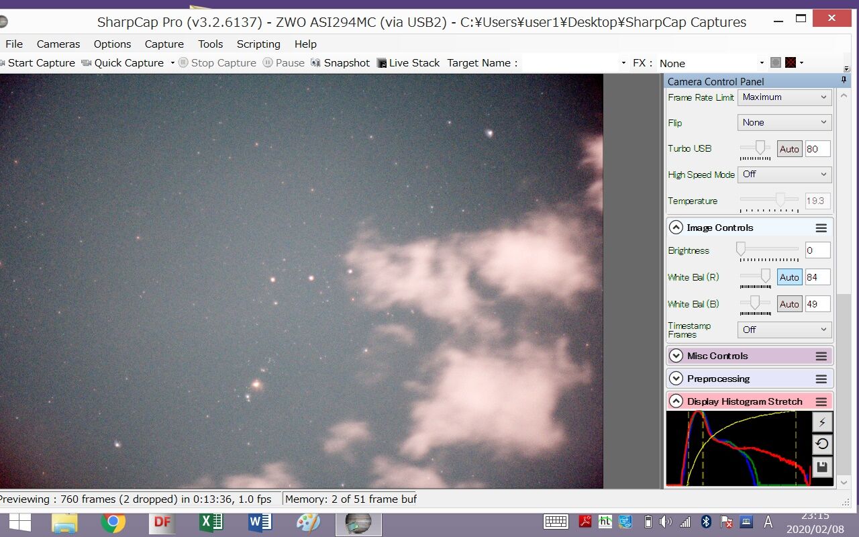
Task: Save the histogram stretch settings icon
Action: pos(822,467)
